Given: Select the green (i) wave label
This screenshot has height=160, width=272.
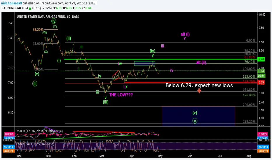Looking at the screenshot, I should 59,61.
